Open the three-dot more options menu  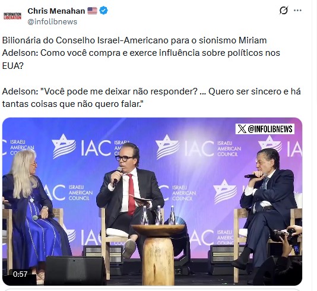(x=297, y=10)
